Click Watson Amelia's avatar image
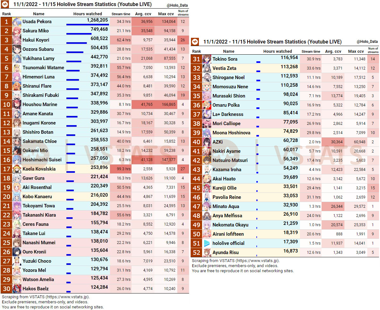The width and height of the screenshot is (380, 310). click(x=17, y=279)
